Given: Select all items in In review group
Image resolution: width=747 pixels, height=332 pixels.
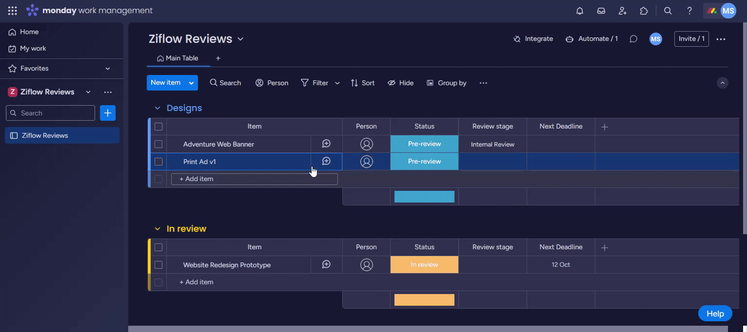Looking at the screenshot, I should point(158,247).
